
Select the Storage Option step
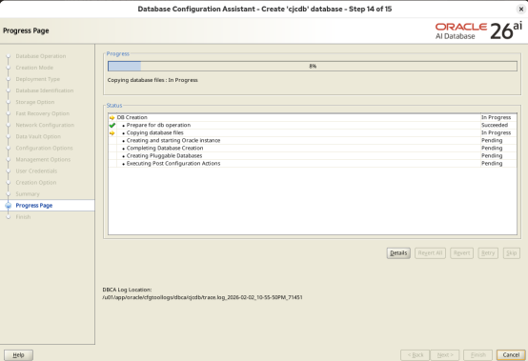(x=35, y=102)
